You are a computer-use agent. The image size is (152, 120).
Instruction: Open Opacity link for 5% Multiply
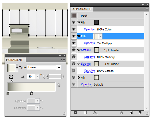pos(89,43)
